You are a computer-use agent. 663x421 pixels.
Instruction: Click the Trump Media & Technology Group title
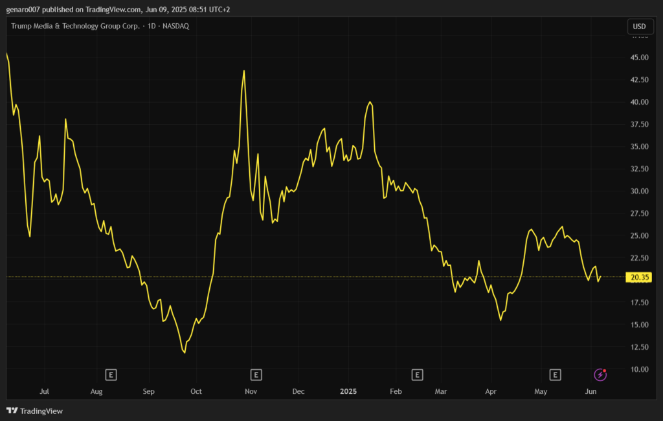(x=75, y=26)
